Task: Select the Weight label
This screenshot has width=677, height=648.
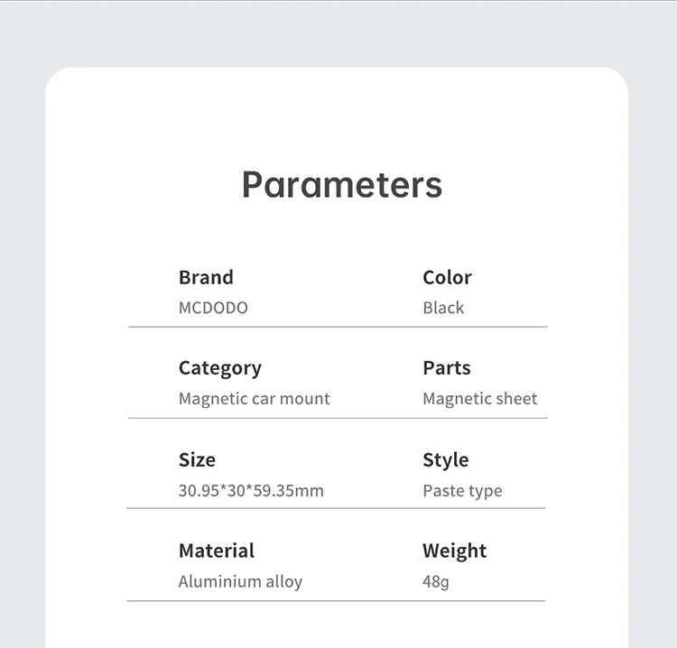Action: click(x=454, y=551)
